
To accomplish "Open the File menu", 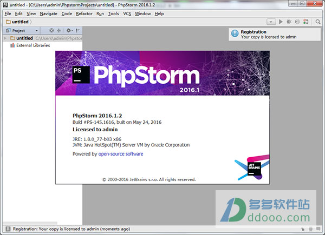I will (8, 14).
